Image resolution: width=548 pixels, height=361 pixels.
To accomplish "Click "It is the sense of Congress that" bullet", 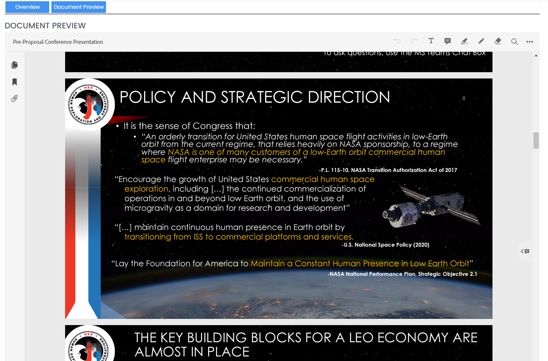I will pyautogui.click(x=189, y=126).
